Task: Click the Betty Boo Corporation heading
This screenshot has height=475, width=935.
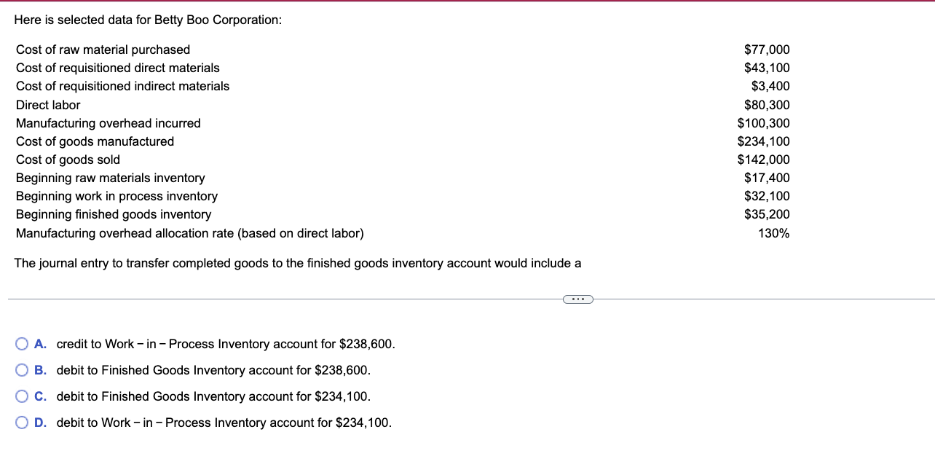Action: point(149,20)
